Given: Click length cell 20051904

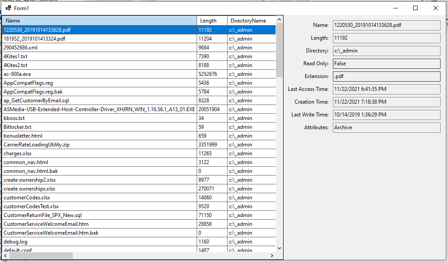Looking at the screenshot, I should point(212,109).
